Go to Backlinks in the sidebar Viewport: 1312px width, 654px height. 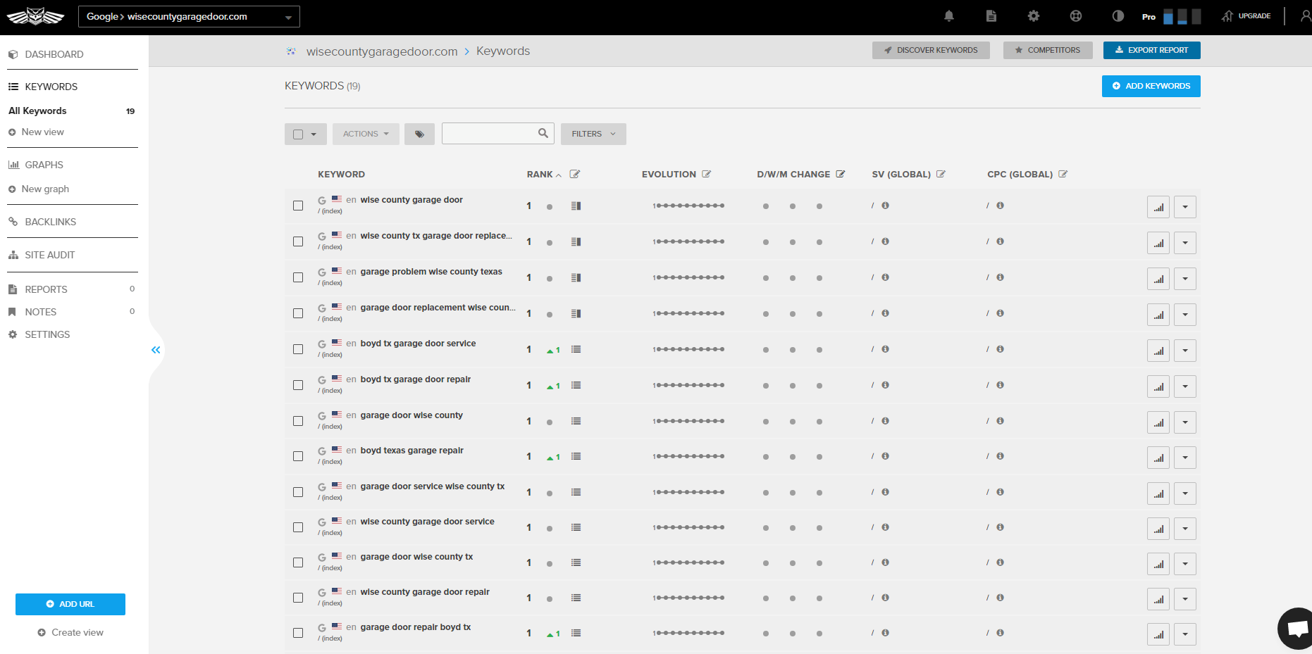(50, 222)
